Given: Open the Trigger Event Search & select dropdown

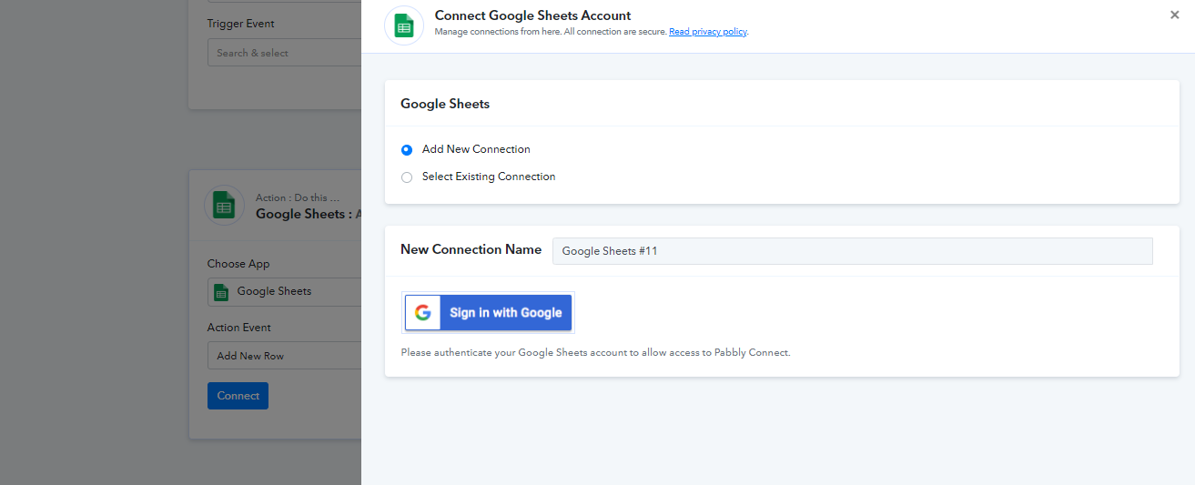Looking at the screenshot, I should 284,53.
